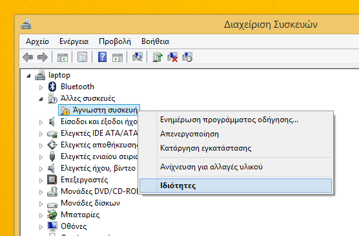Choose Ενημέρωση προγράμματος οδήγησης from context menu
Viewport: 359px width, 236px height.
[x=236, y=120]
